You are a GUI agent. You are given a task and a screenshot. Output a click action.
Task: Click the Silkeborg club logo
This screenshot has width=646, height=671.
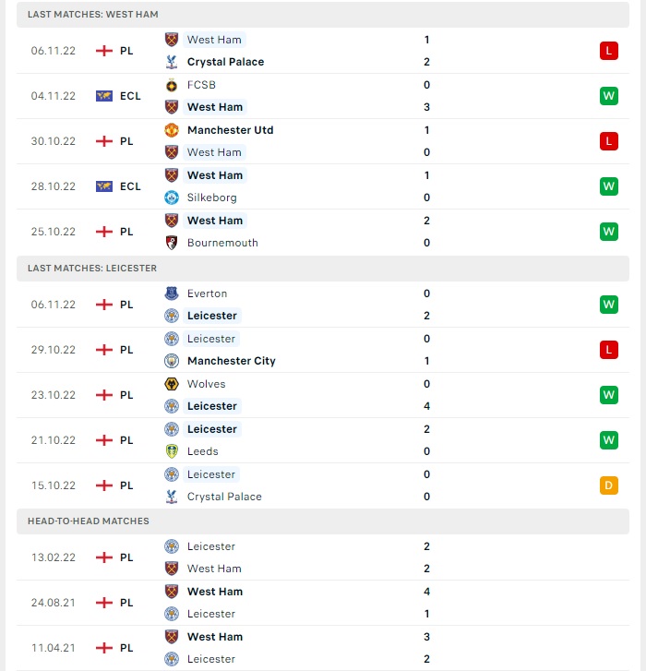172,198
